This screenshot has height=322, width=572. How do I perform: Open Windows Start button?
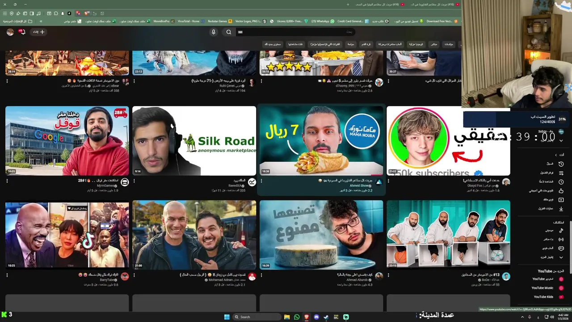coord(227,317)
